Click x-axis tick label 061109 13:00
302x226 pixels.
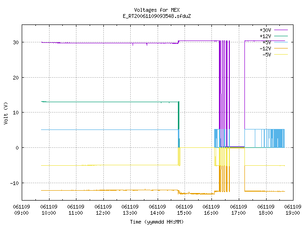coord(130,210)
